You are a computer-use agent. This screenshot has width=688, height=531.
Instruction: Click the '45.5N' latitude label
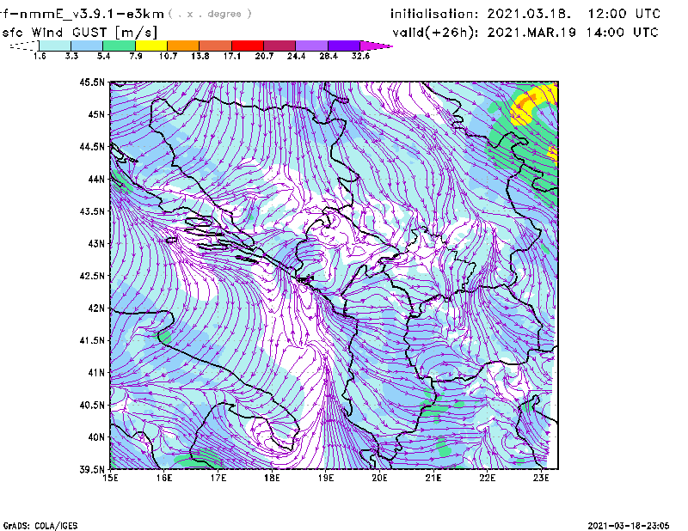click(x=92, y=82)
